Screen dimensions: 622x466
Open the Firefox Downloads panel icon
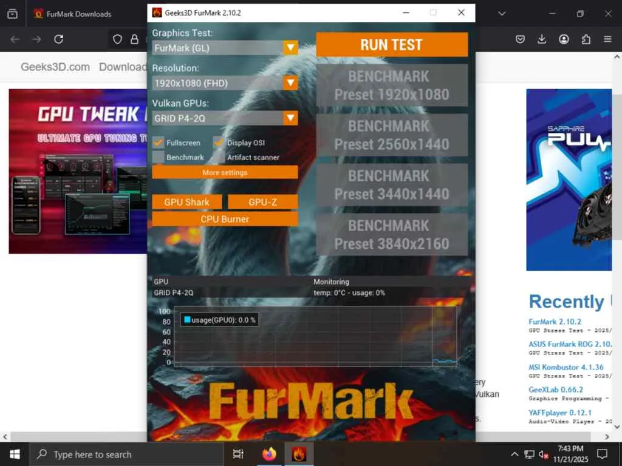click(x=542, y=39)
